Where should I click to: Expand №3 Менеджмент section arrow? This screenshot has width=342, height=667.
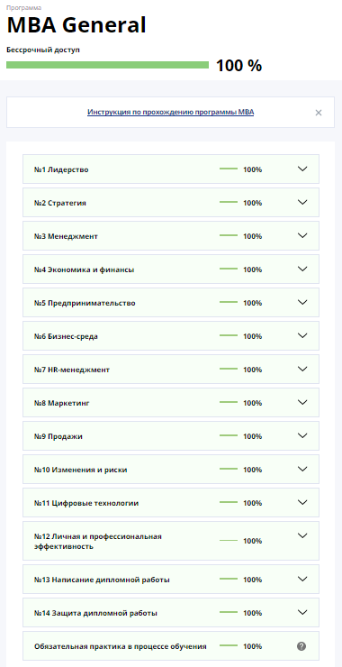click(x=302, y=235)
